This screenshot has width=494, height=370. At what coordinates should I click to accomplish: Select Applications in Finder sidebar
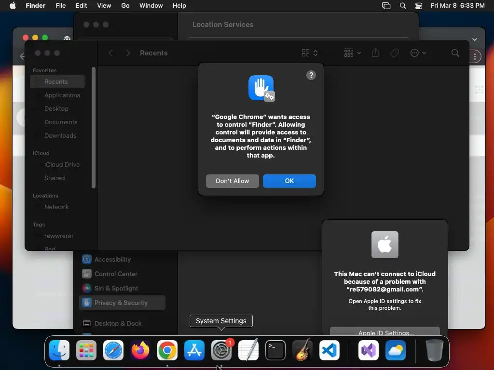(x=58, y=95)
